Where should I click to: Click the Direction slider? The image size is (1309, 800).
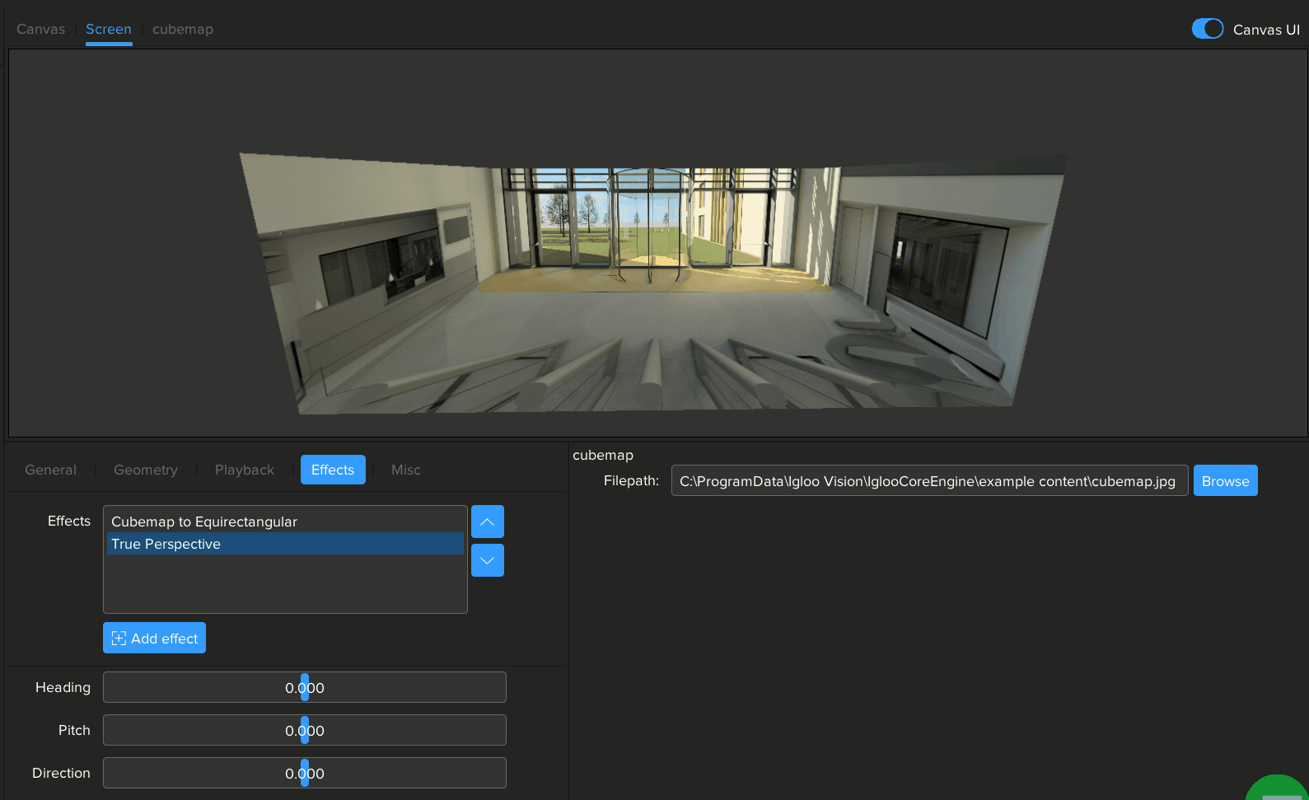(x=304, y=773)
